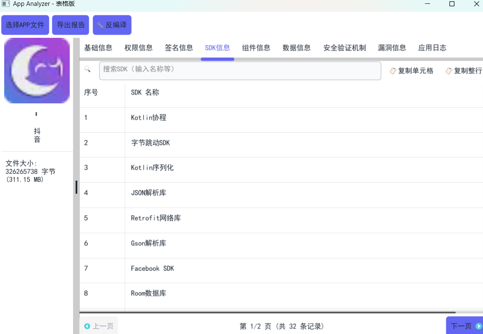483x334 pixels.
Task: Click the horizontal scrollbar below the table
Action: pos(267,313)
